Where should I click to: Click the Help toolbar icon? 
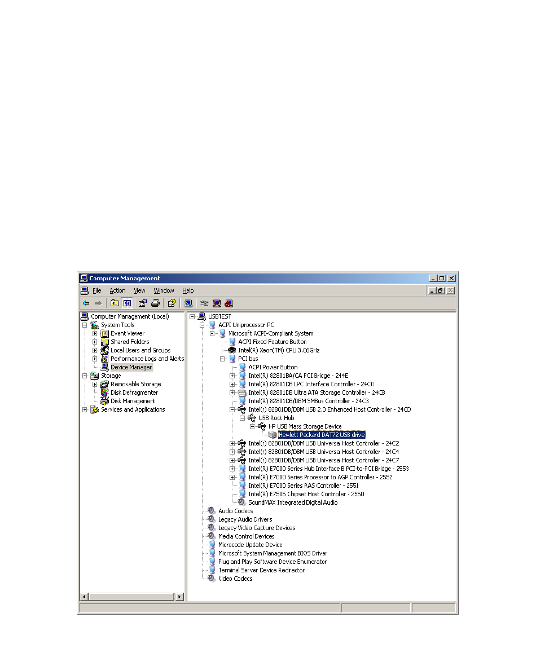172,303
